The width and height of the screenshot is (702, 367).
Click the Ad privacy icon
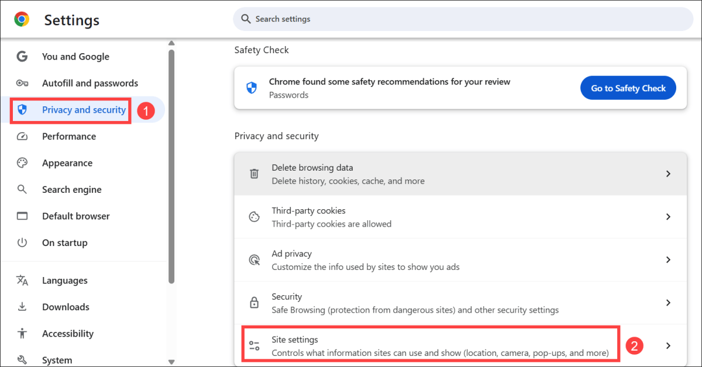point(254,260)
